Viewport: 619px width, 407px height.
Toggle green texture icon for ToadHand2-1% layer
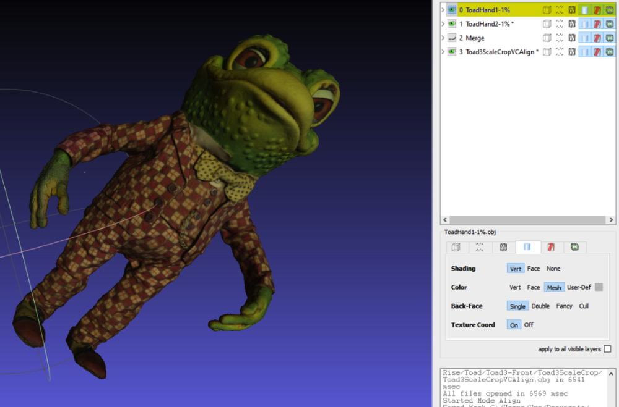click(610, 24)
